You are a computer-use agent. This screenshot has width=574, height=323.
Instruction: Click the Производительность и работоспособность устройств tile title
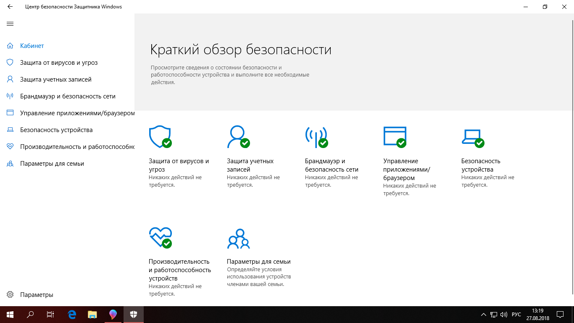pyautogui.click(x=180, y=270)
